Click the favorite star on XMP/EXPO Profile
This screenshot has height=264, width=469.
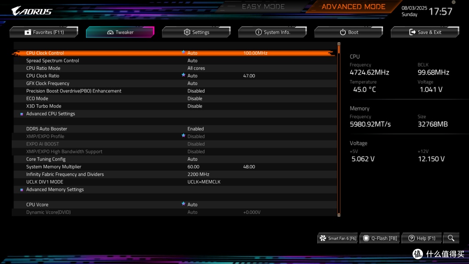point(183,135)
